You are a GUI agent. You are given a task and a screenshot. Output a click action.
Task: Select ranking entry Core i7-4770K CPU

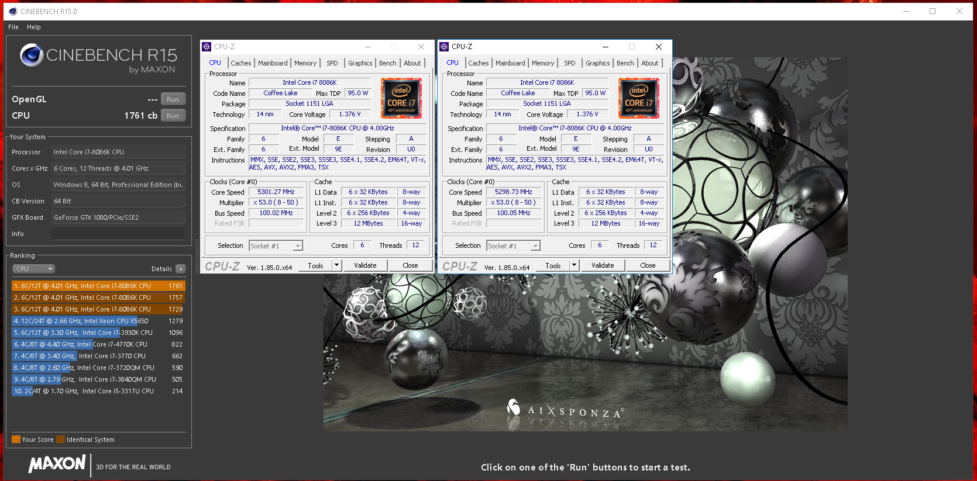point(98,344)
